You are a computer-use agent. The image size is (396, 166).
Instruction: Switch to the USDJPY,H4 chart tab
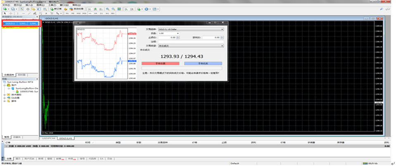48,138
